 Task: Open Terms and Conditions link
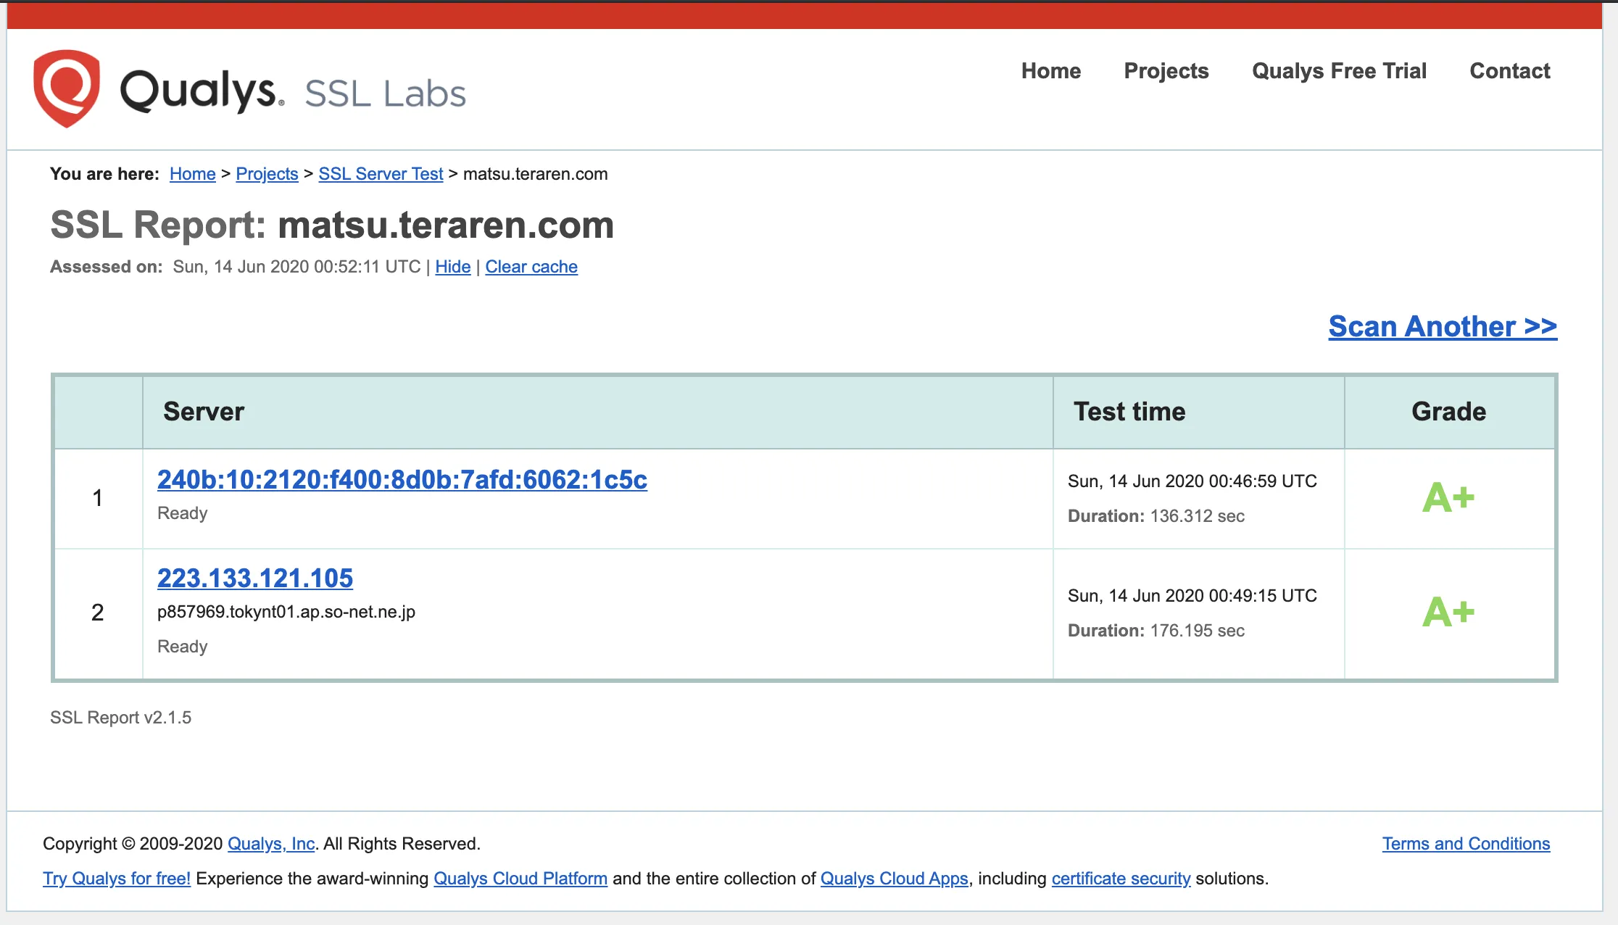[x=1465, y=844]
